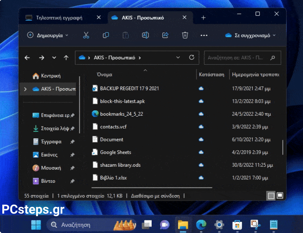Sort by Ημερομηνία τροποποίησης column header
Viewport: 303px width, 233px height.
pos(255,74)
